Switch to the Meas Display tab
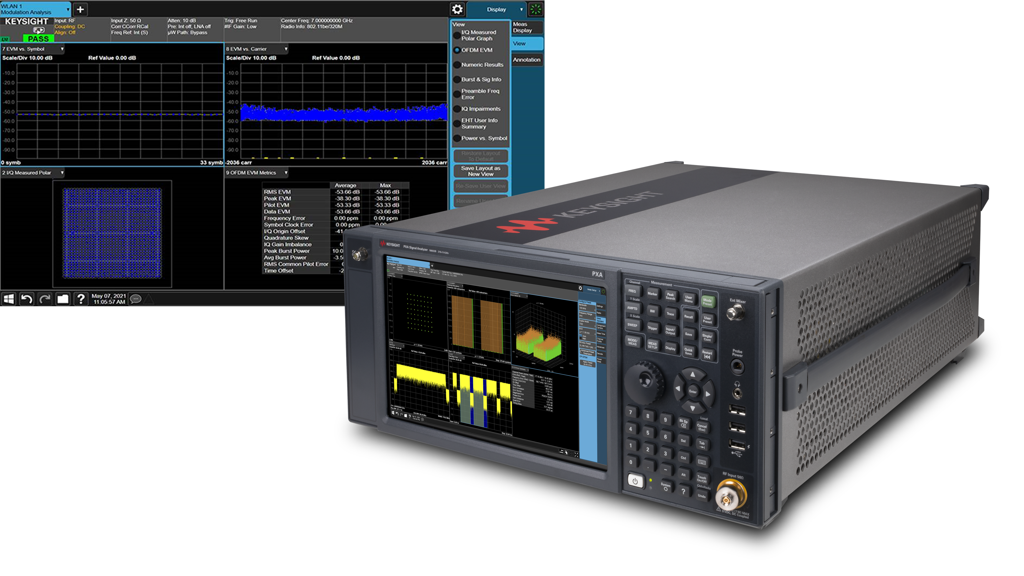1024x576 pixels. coord(527,27)
